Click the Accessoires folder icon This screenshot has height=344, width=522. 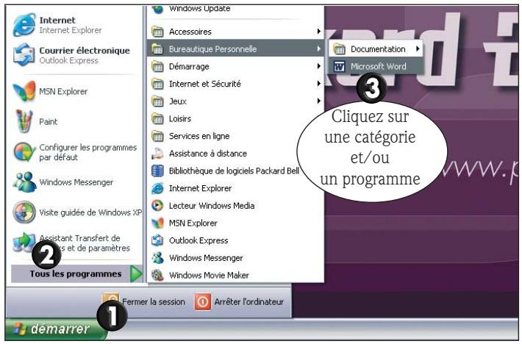(x=157, y=32)
